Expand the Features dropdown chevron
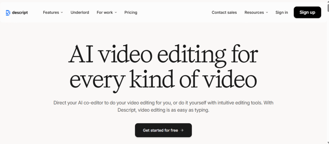329x144 pixels. 62,13
